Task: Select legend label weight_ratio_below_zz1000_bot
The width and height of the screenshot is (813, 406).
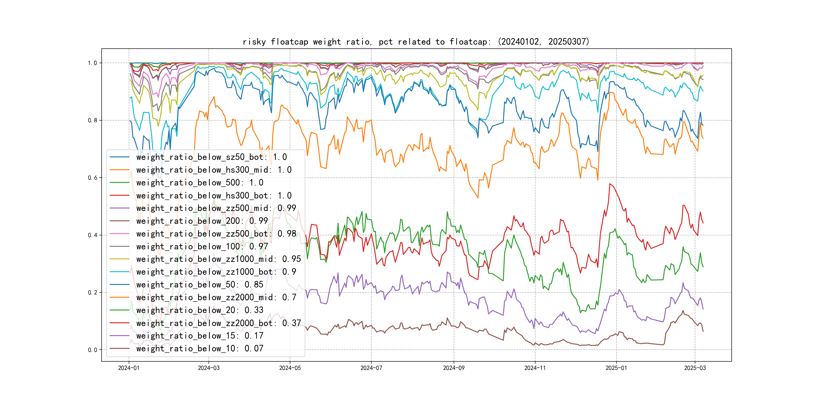Action: 216,272
